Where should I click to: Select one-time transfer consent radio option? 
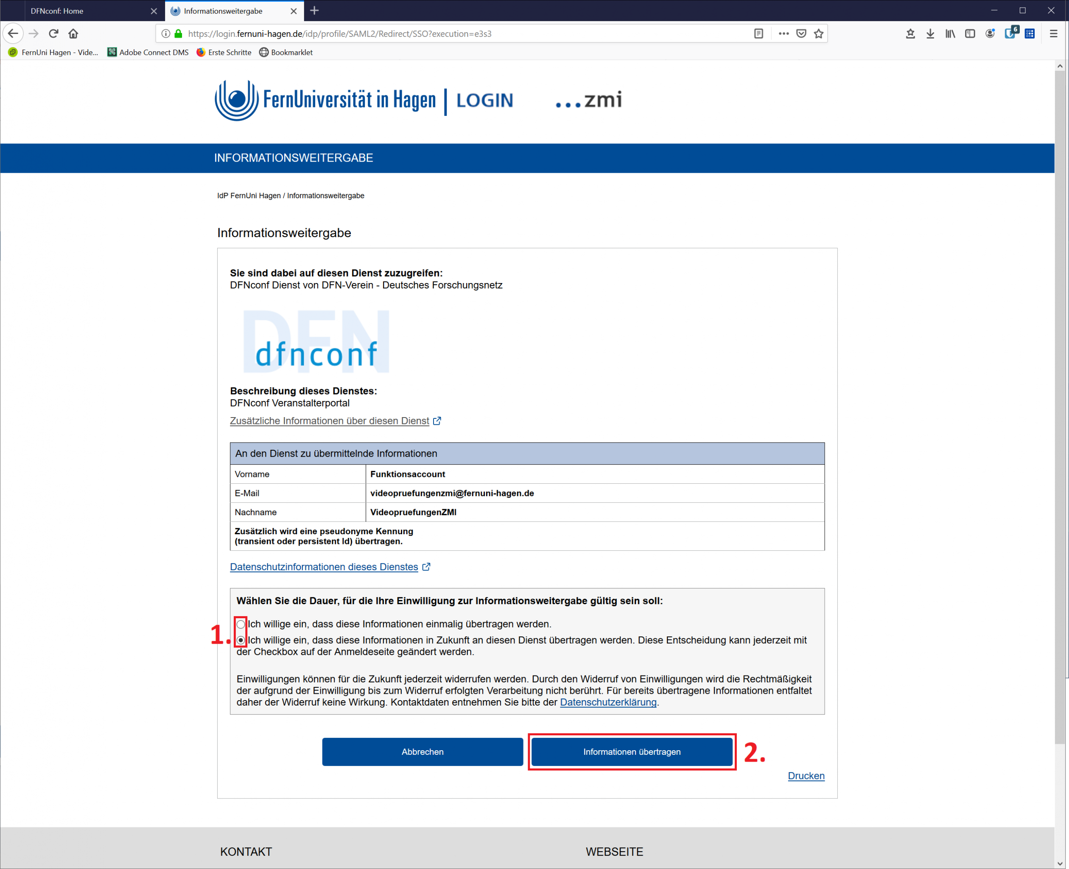(x=241, y=624)
